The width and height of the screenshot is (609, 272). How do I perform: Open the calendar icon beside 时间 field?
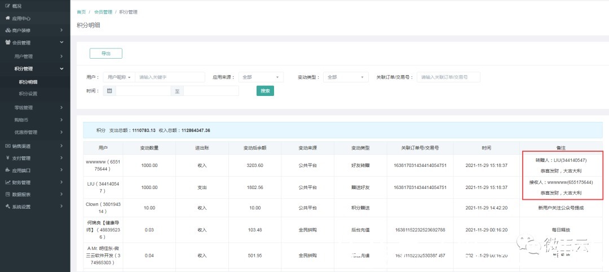109,90
